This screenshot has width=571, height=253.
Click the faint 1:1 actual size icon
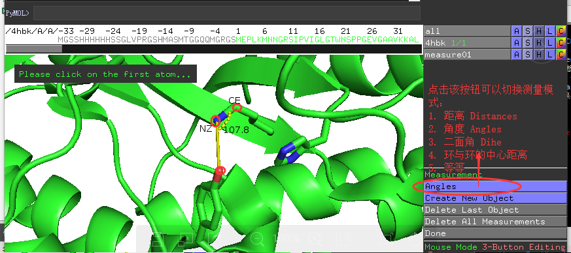(343, 239)
